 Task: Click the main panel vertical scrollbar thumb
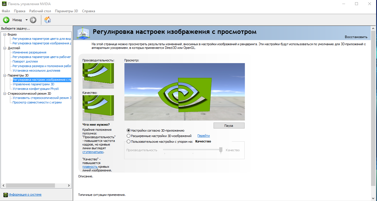point(373,109)
